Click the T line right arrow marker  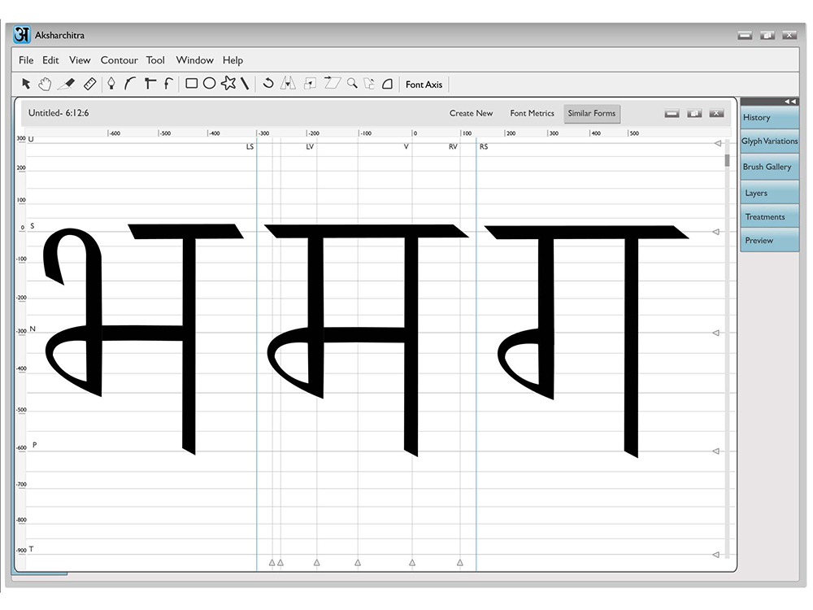click(715, 555)
